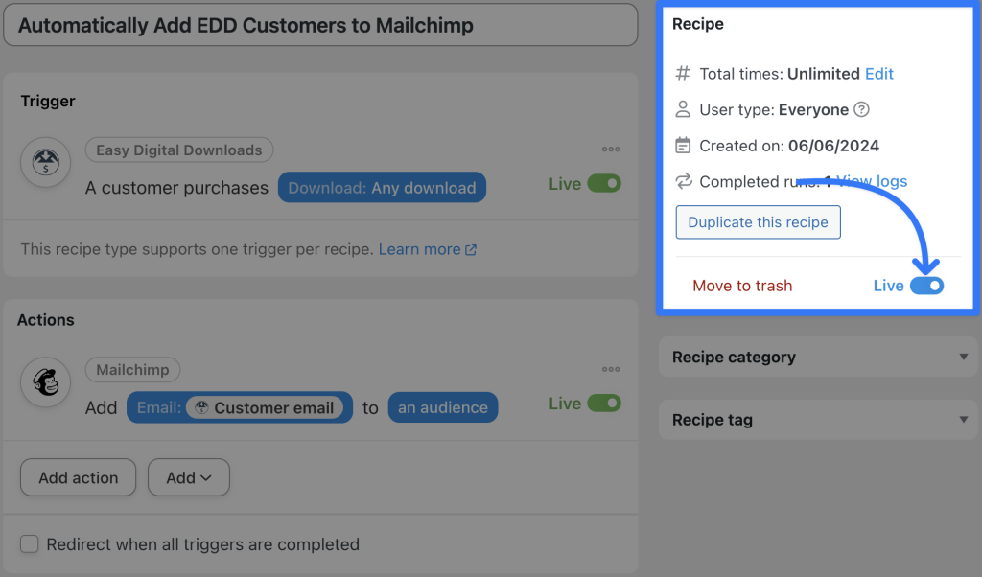Open the trigger's three-dot options menu
This screenshot has height=577, width=982.
pos(611,150)
